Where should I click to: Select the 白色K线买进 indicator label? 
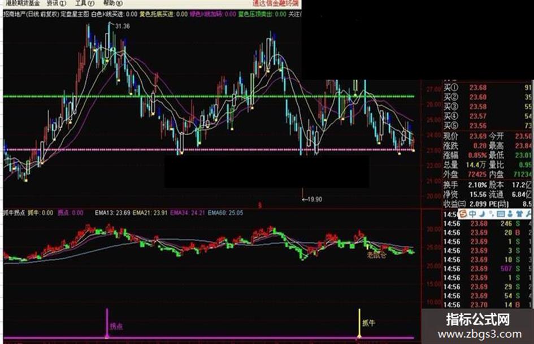click(114, 14)
